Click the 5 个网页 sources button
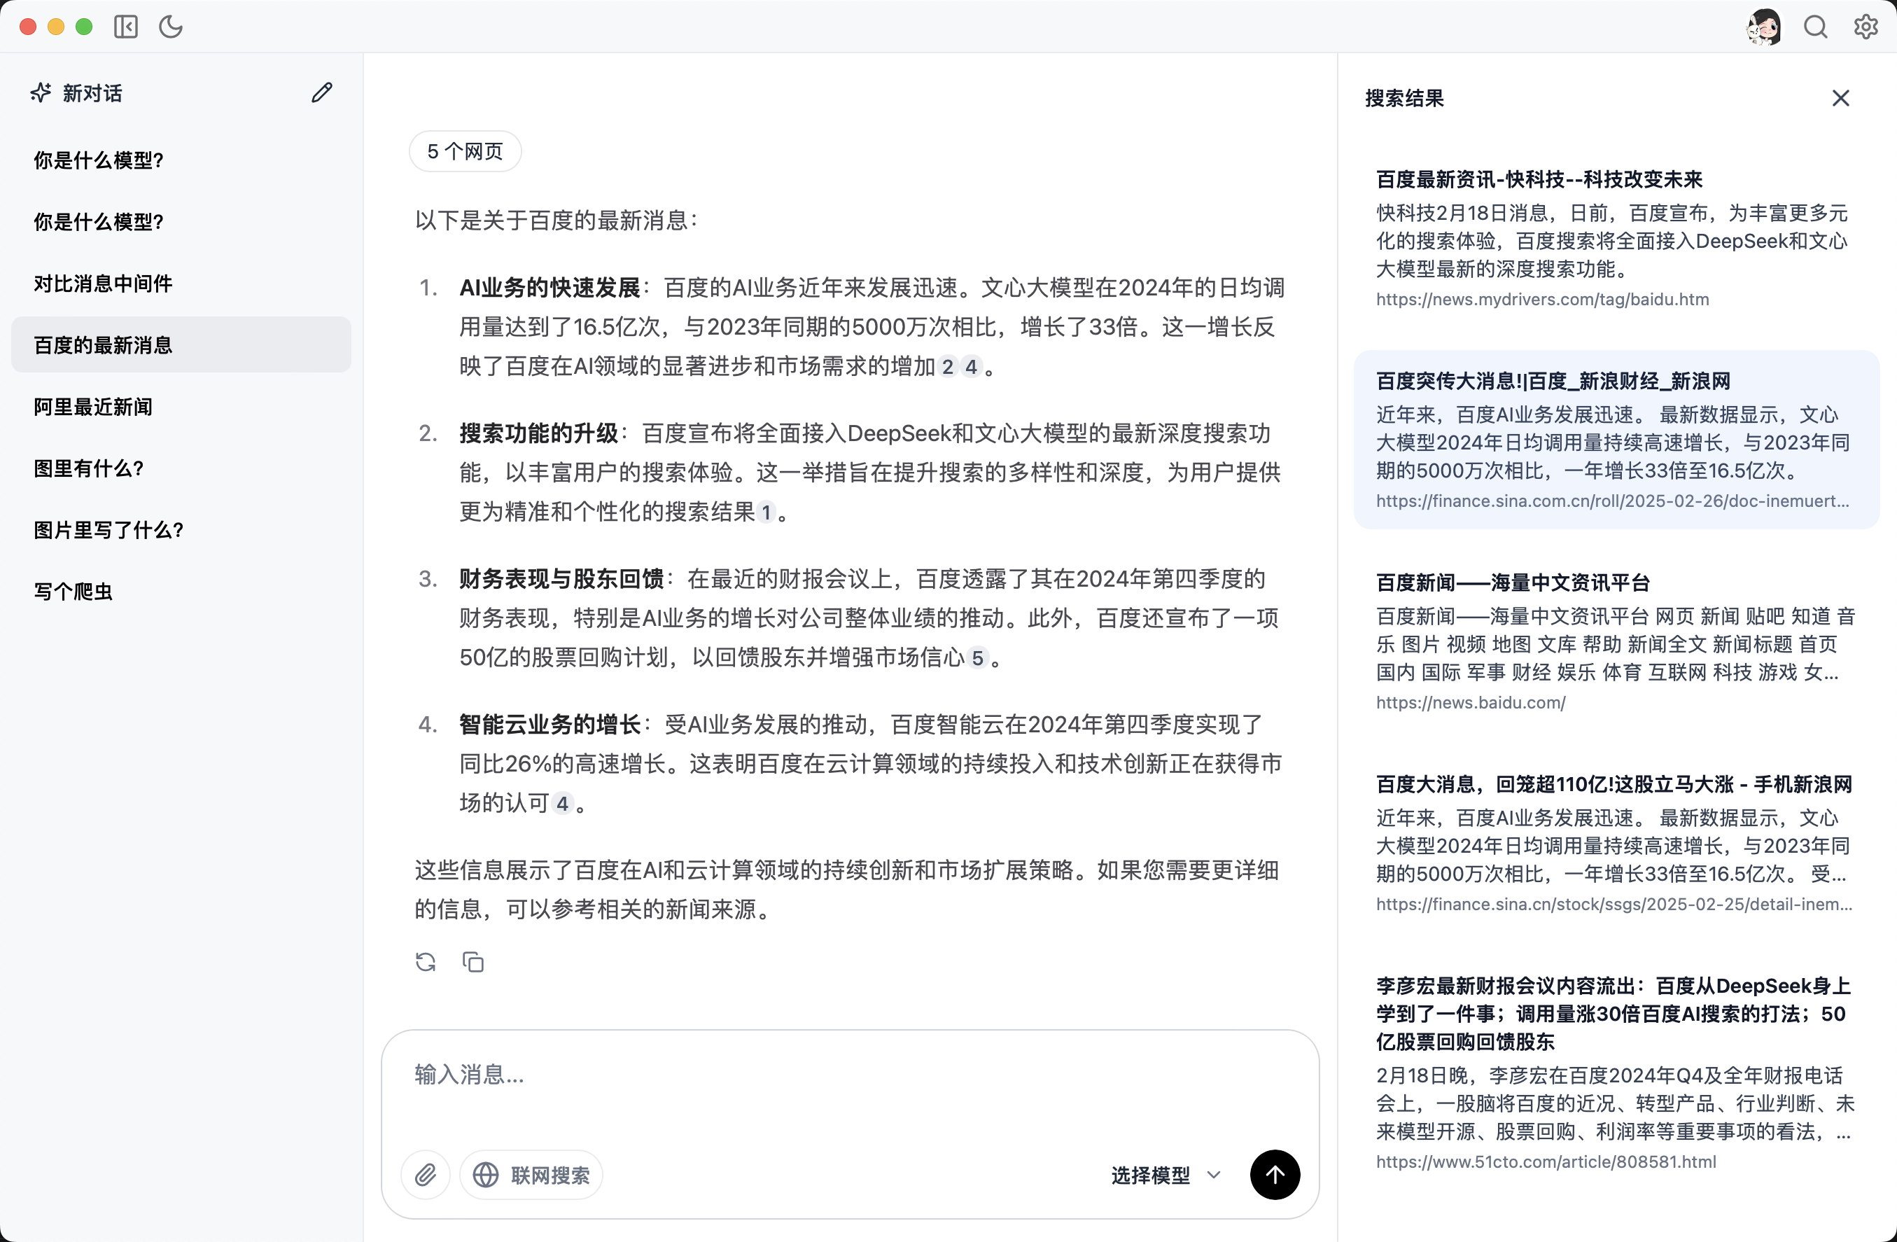The image size is (1897, 1242). [x=465, y=151]
